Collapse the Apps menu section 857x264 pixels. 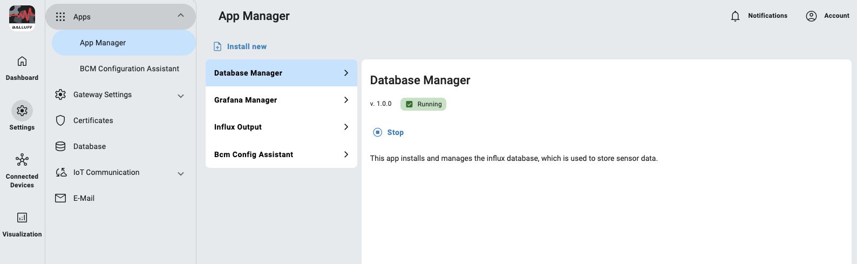point(181,16)
